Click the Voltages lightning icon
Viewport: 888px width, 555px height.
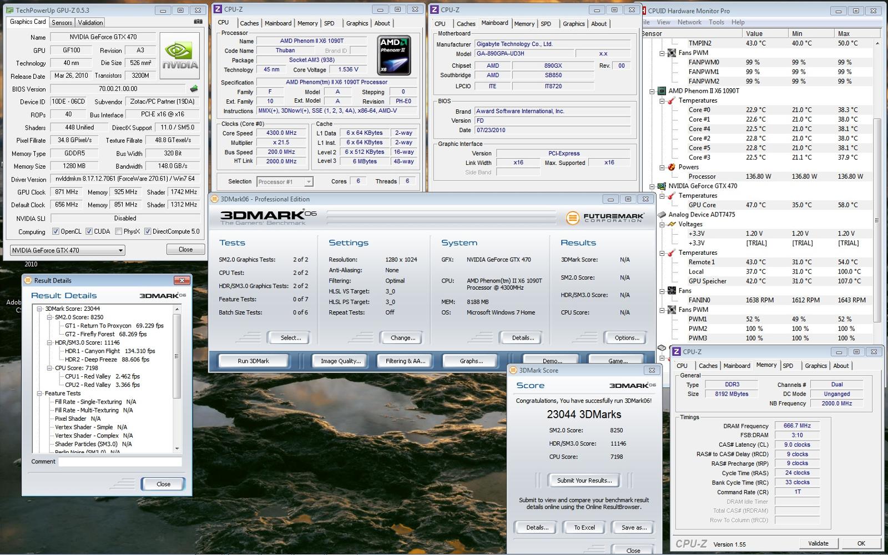coord(672,224)
